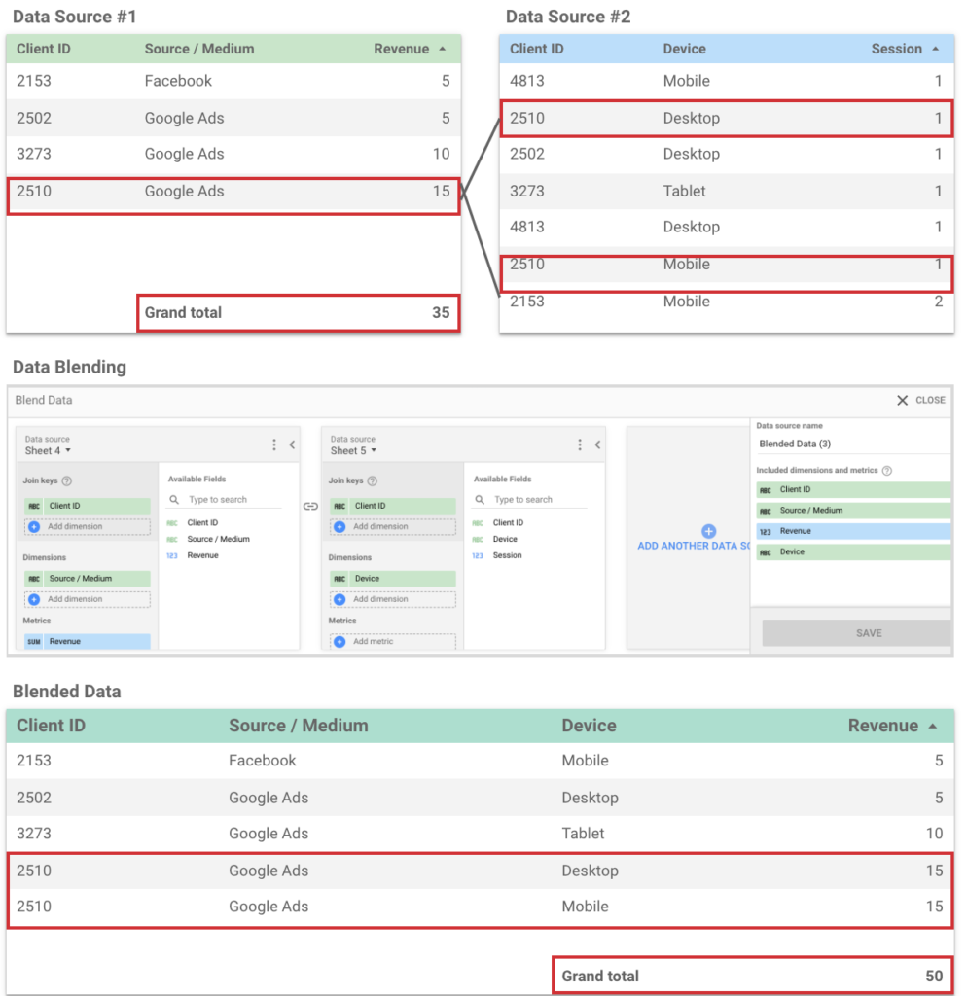Click plus icon under Sheet 4 Join keys
This screenshot has height=996, width=967.
34,527
